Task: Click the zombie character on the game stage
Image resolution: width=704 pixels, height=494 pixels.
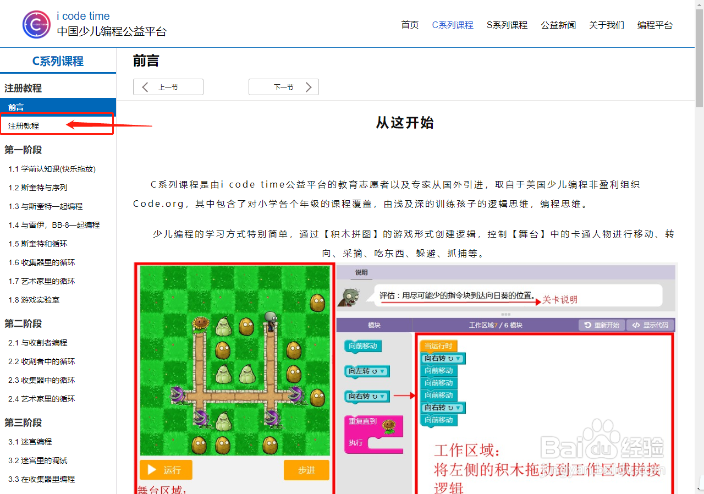Action: (x=270, y=321)
